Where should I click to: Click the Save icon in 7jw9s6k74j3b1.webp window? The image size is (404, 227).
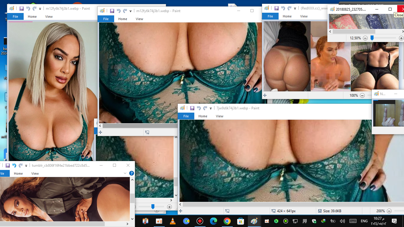pos(192,108)
